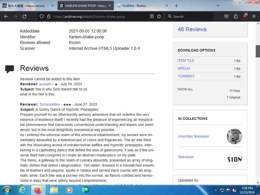The height and width of the screenshot is (195, 260).
Task: Click the Reviews speech bubble icon
Action: click(x=9, y=69)
